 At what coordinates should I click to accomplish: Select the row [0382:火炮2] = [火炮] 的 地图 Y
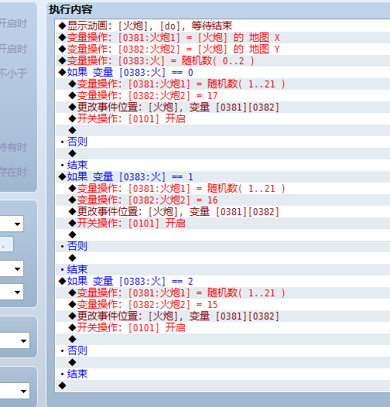223,49
